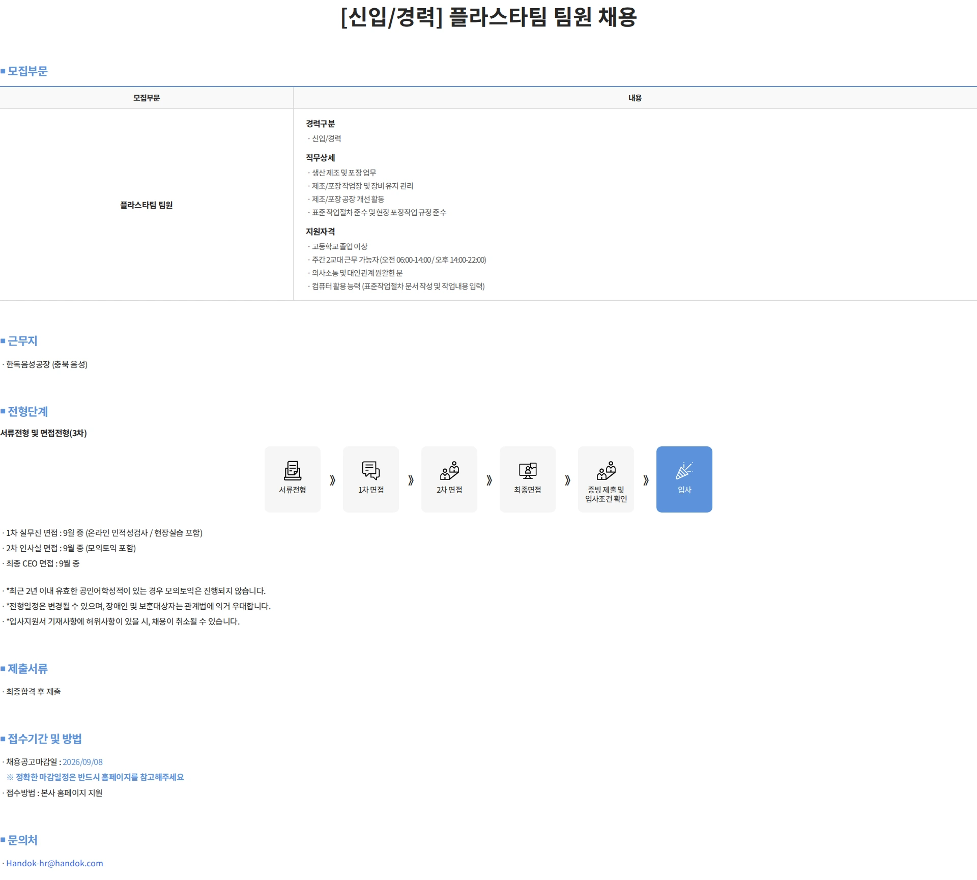Click the 접수기간 및 방법 section heading
Viewport: 977px width, 880px height.
pos(44,739)
